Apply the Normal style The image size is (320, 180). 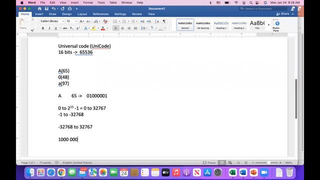[185, 25]
